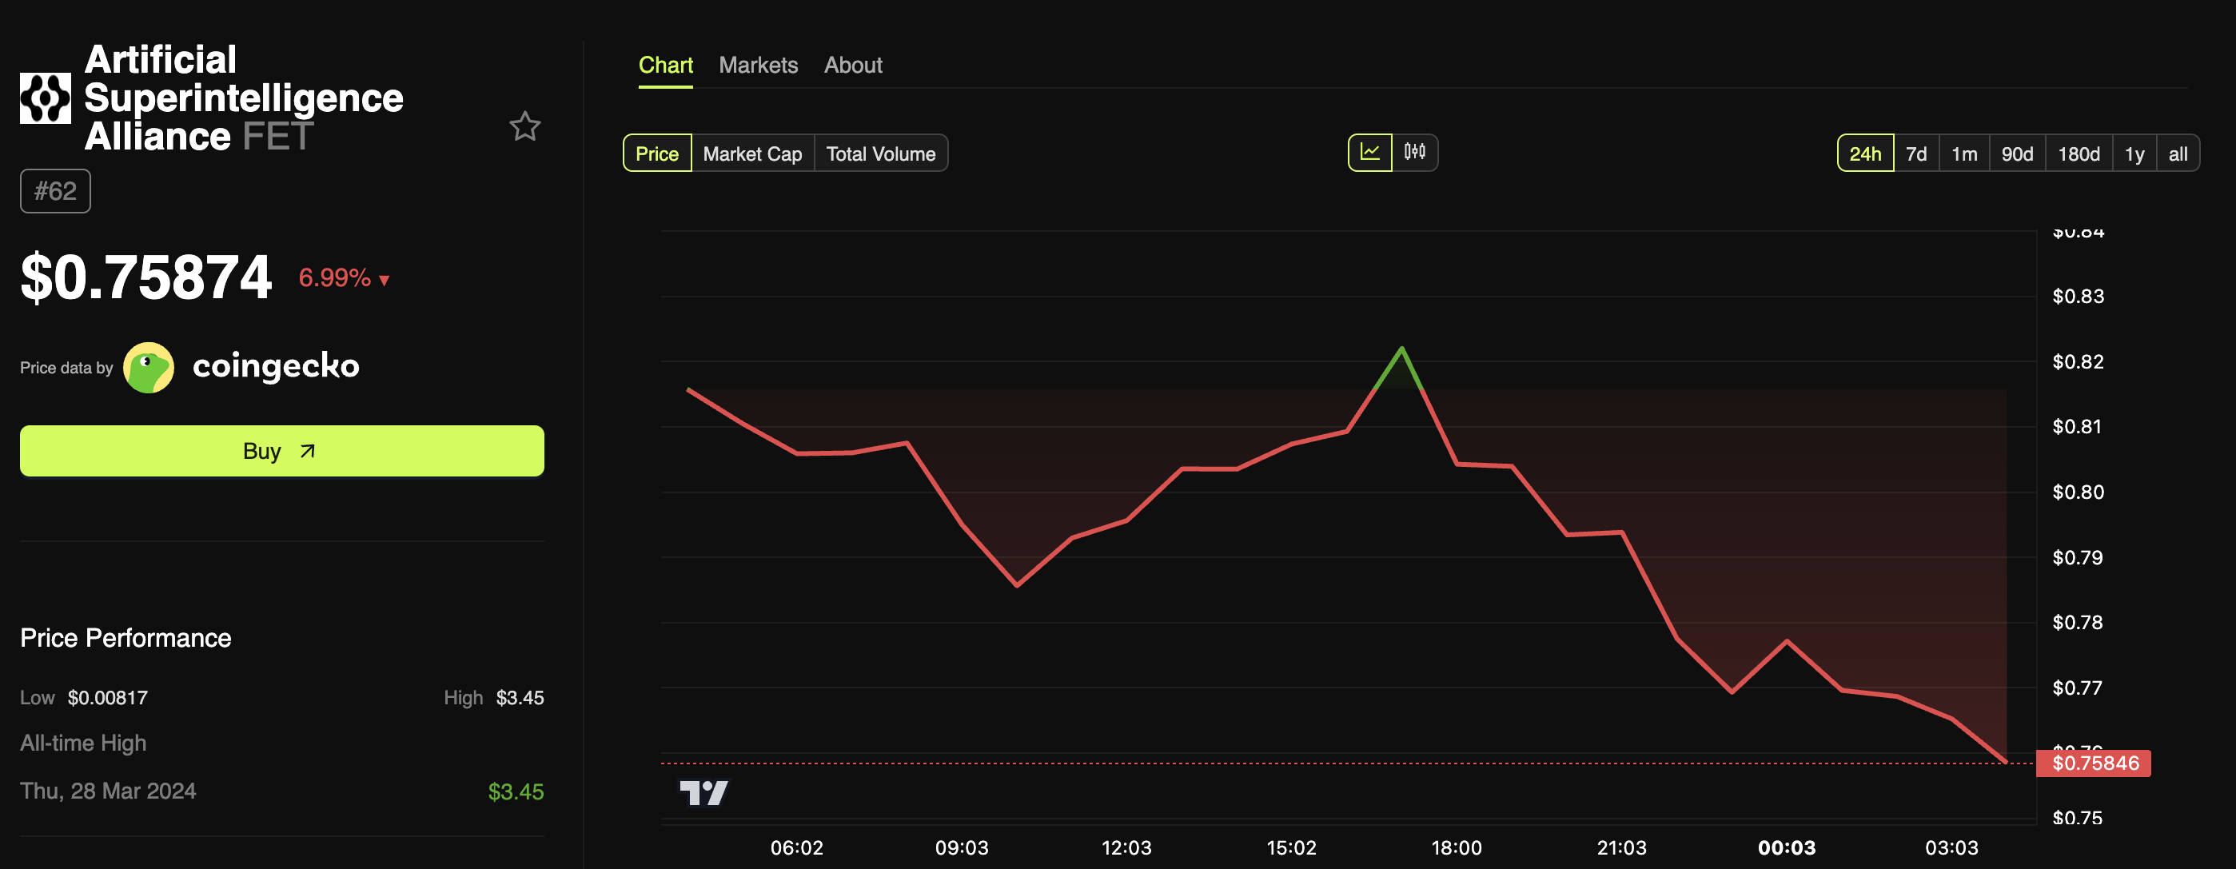The width and height of the screenshot is (2236, 869).
Task: Click the red down-arrow beside 6.99%
Action: 385,280
